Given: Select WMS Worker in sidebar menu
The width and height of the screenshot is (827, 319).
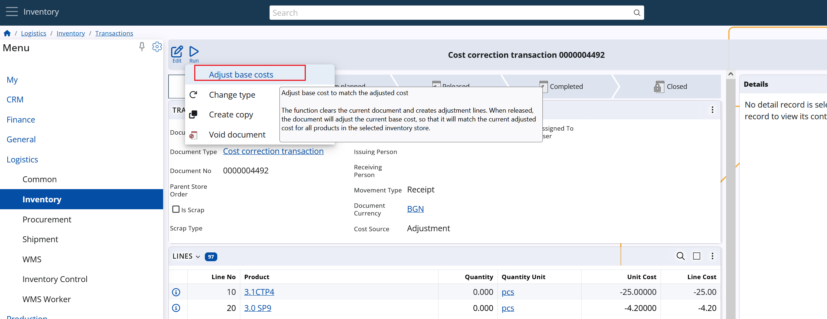Looking at the screenshot, I should click(46, 299).
